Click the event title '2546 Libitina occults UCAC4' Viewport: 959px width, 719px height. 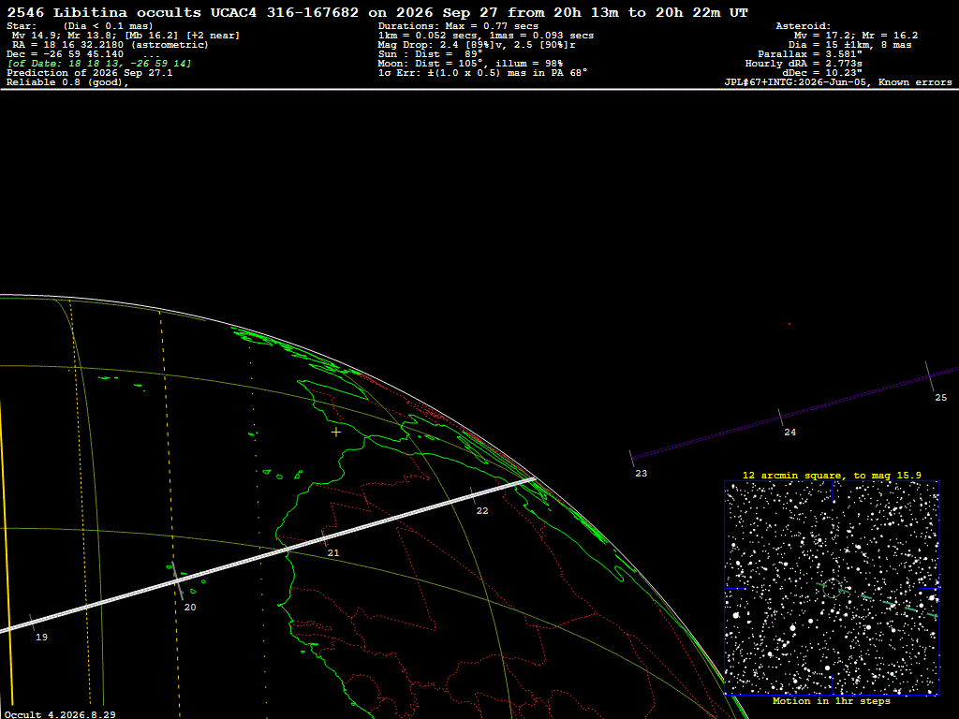(x=131, y=12)
